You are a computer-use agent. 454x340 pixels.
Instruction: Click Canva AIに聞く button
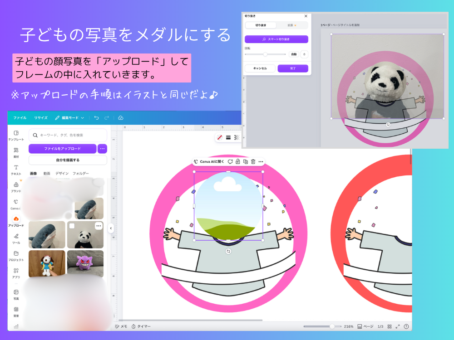[x=209, y=162]
